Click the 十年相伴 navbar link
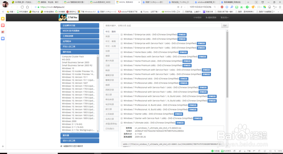The height and width of the screenshot is (154, 283). tap(197, 17)
